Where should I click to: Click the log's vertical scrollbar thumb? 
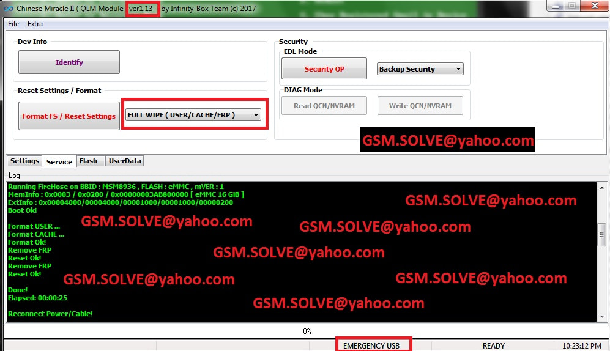[x=601, y=233]
